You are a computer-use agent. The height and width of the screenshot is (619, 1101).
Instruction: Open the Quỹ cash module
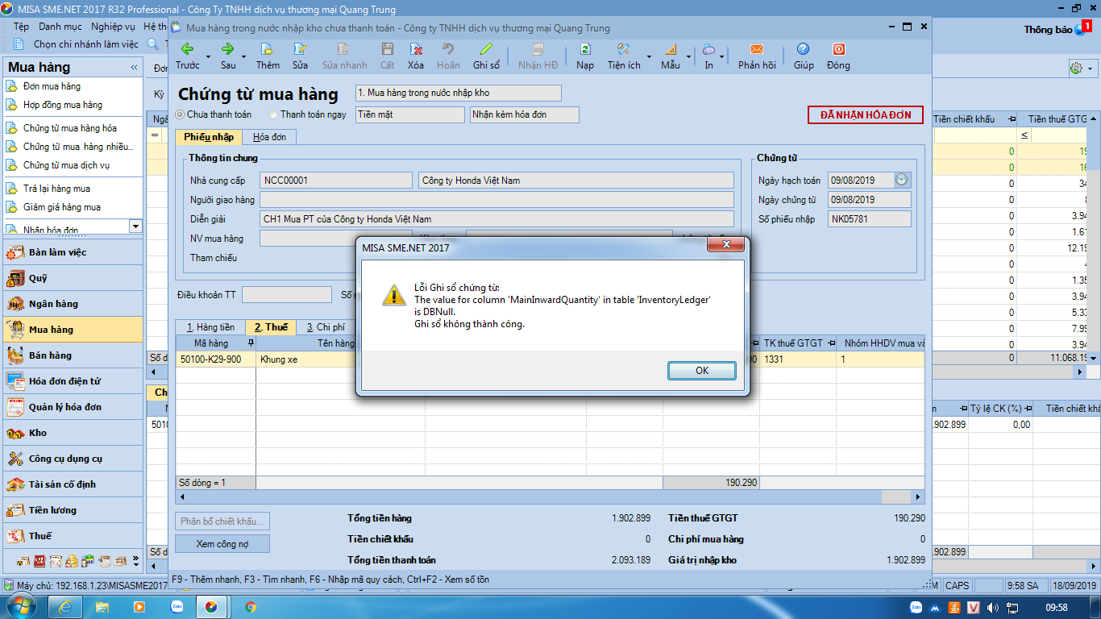point(73,278)
